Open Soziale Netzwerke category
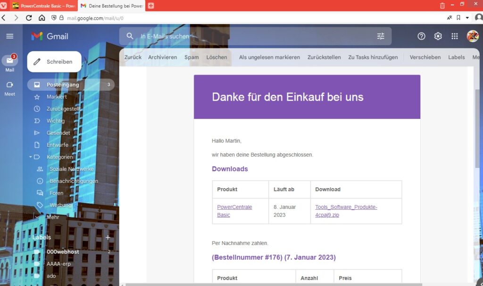483x286 pixels. coord(71,169)
